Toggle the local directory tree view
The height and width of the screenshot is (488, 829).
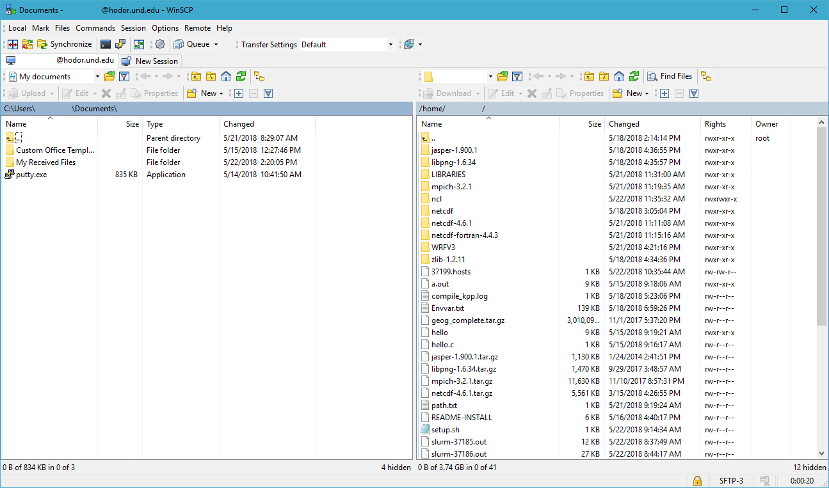point(259,76)
